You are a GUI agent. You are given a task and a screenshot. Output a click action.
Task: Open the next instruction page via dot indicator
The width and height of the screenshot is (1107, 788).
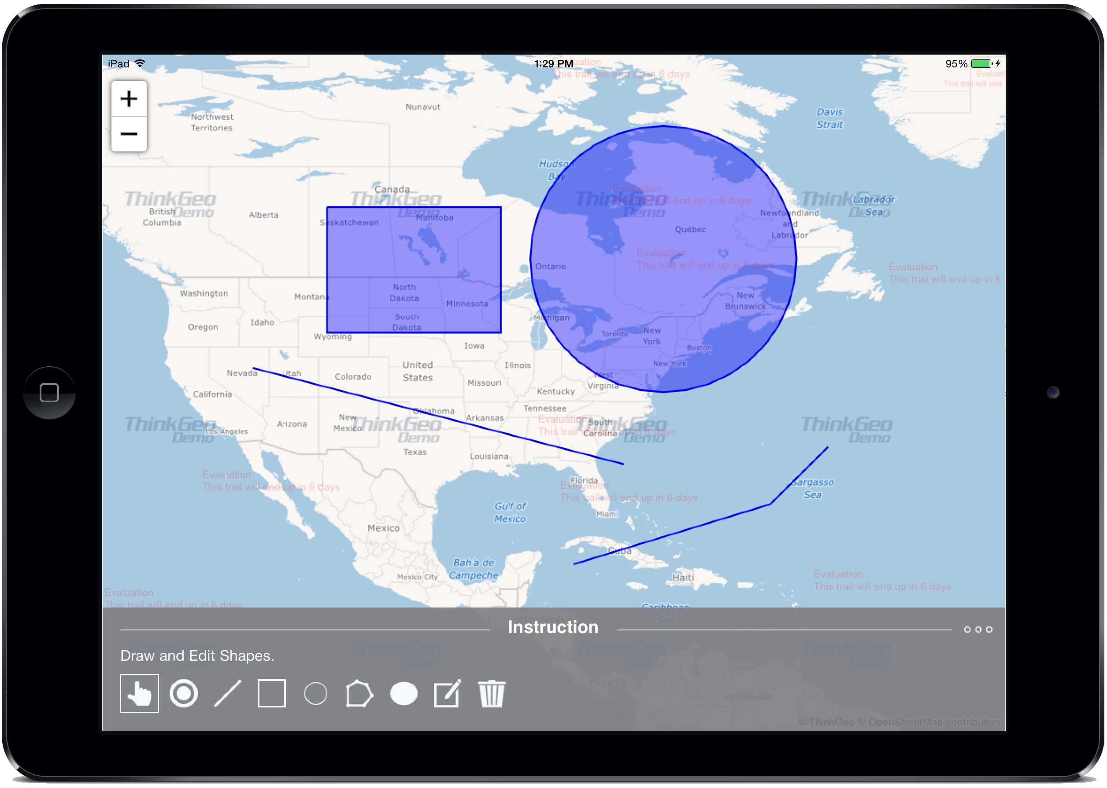(x=979, y=630)
